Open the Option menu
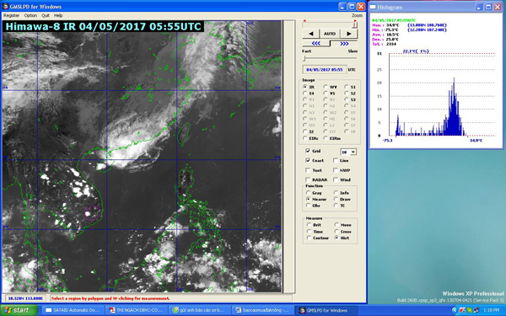 click(30, 15)
